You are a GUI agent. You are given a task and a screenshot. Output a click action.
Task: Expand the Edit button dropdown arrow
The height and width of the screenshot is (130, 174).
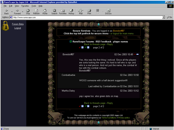point(103,12)
